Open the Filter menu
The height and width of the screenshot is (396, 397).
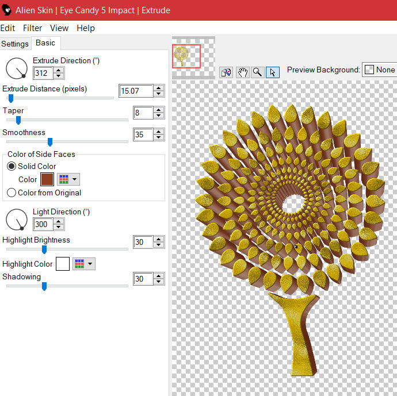point(32,28)
